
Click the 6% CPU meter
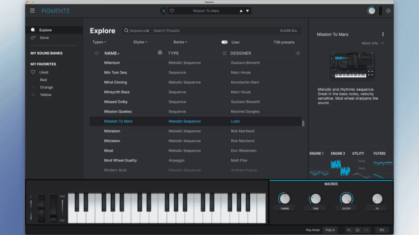tap(382, 230)
